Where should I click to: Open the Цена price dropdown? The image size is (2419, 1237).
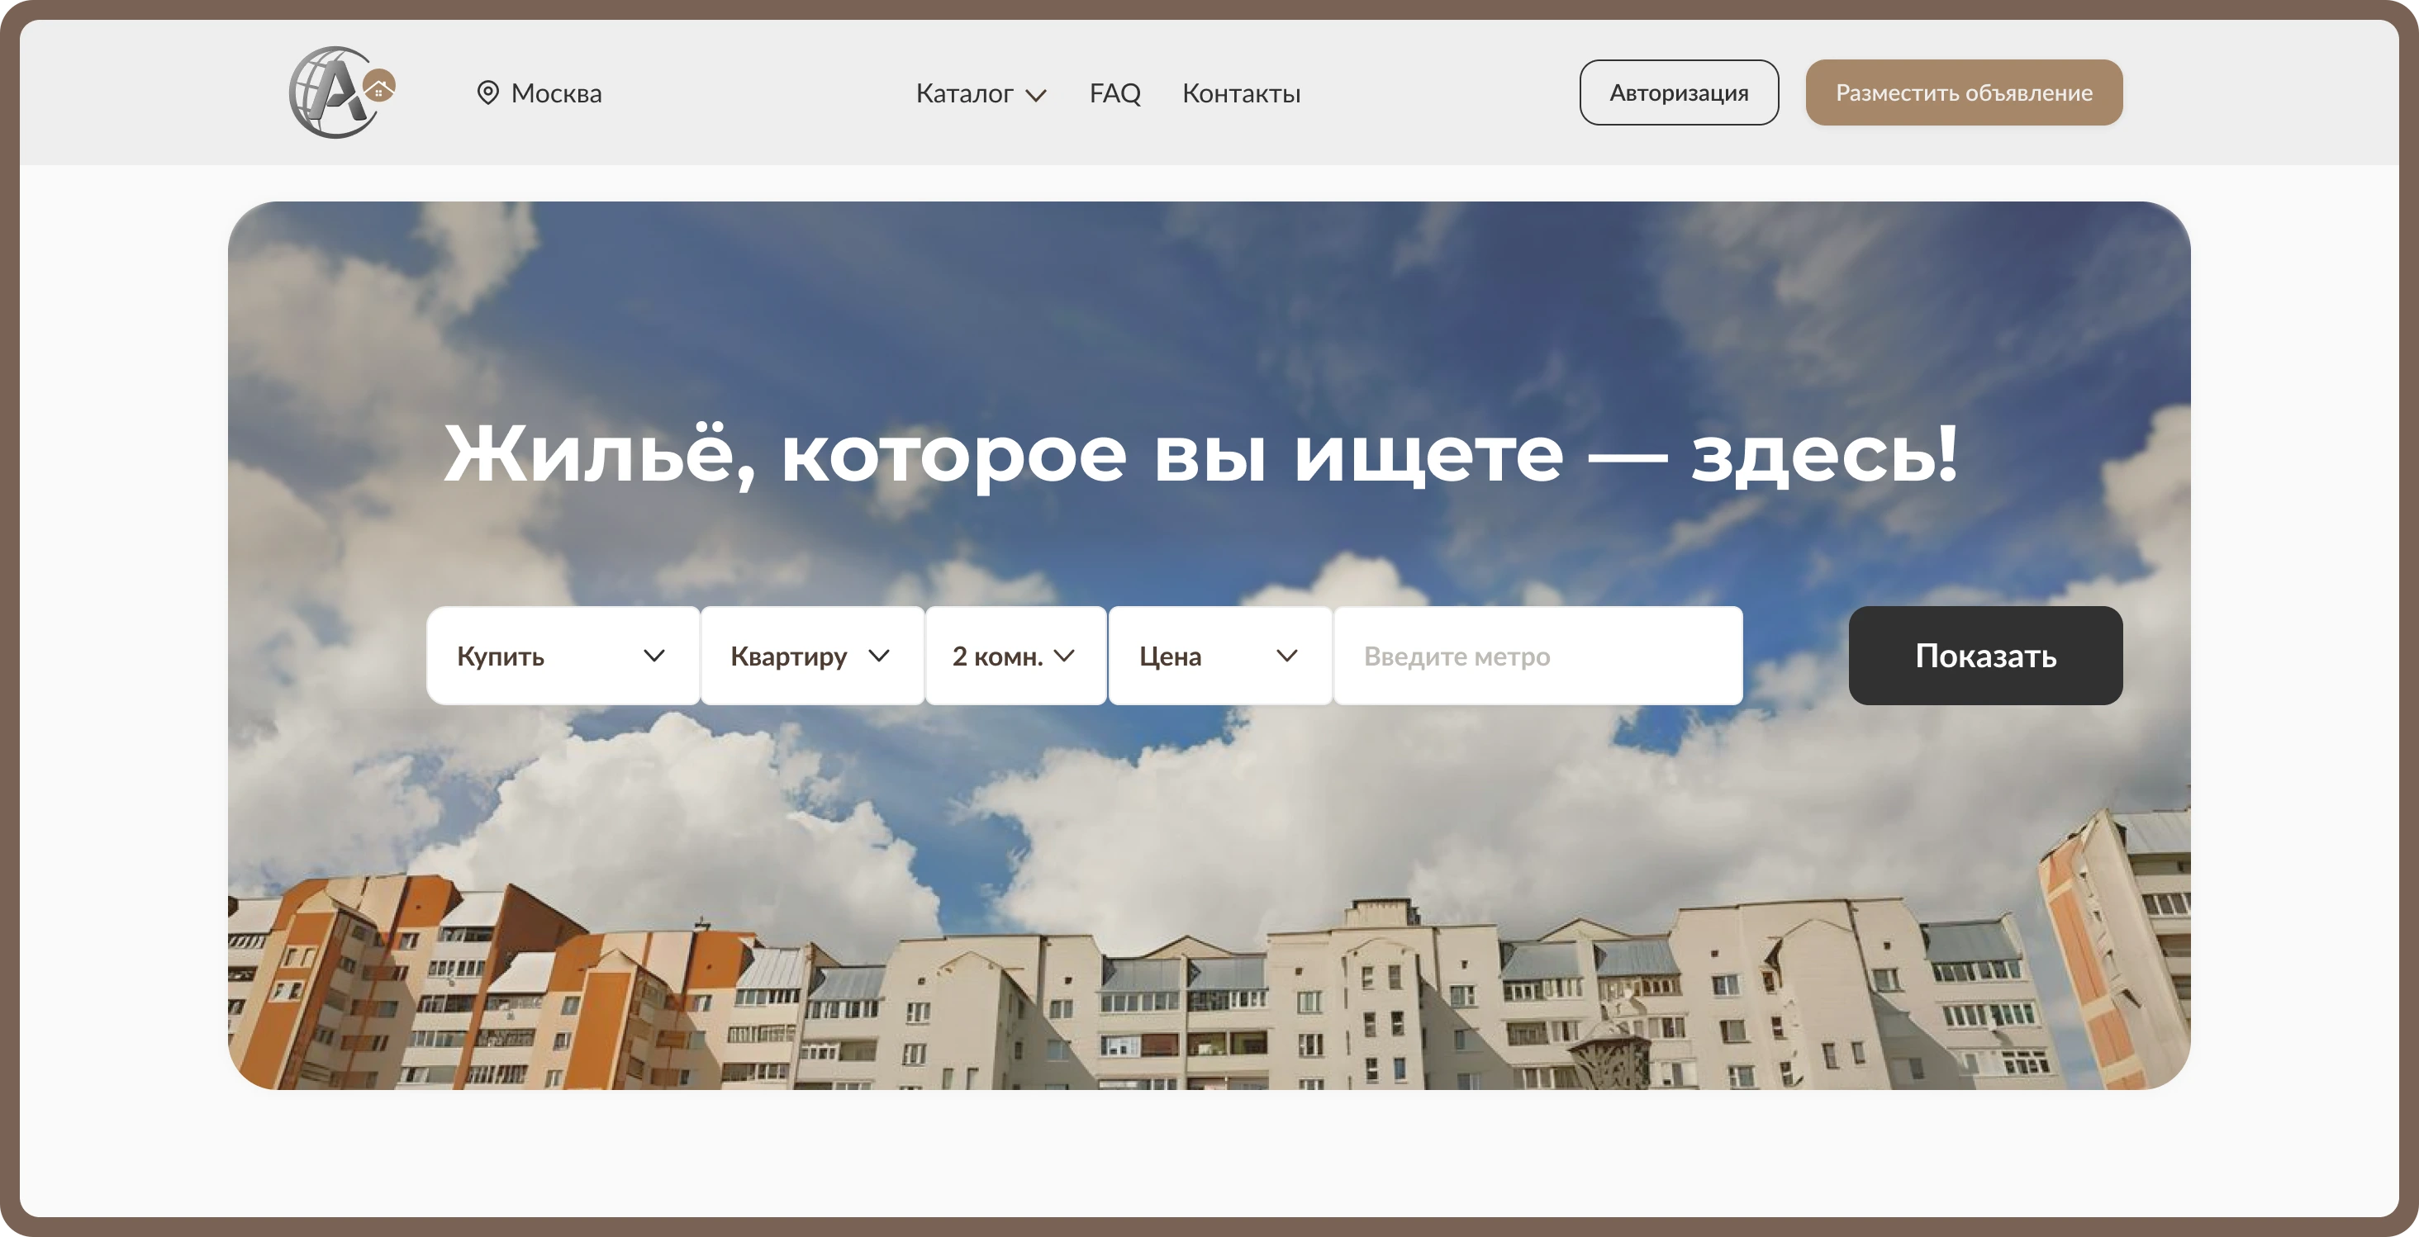tap(1220, 655)
